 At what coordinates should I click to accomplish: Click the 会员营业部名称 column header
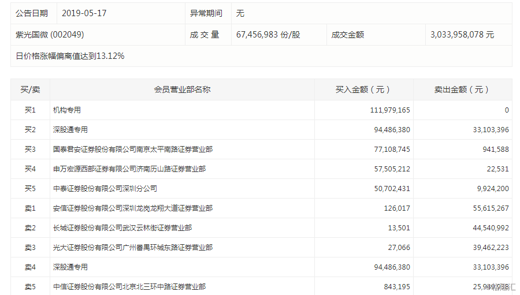tap(182, 89)
